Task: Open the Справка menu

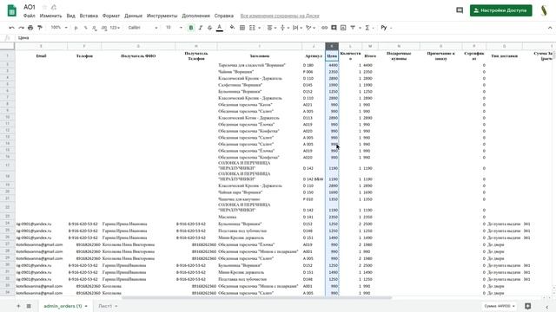Action: click(224, 16)
